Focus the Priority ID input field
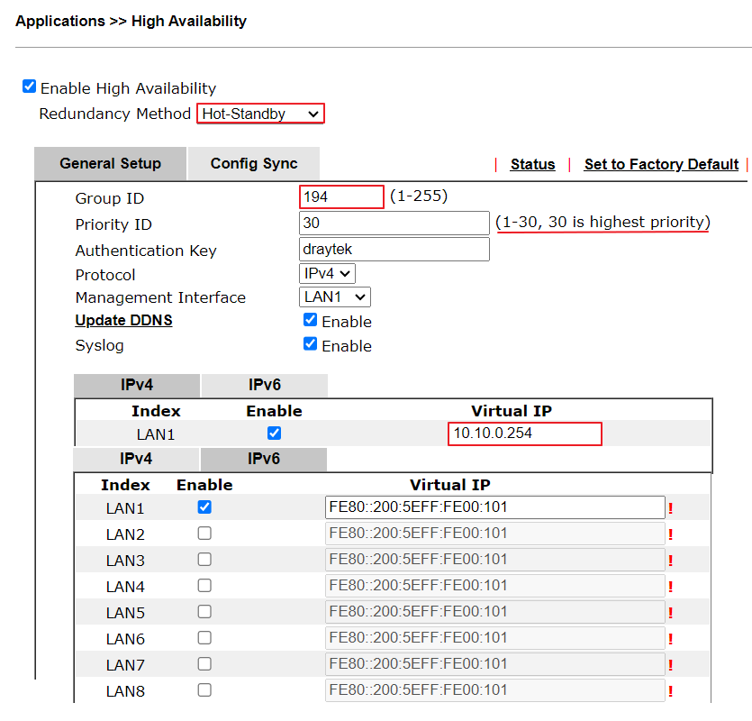The image size is (752, 721). pyautogui.click(x=394, y=224)
